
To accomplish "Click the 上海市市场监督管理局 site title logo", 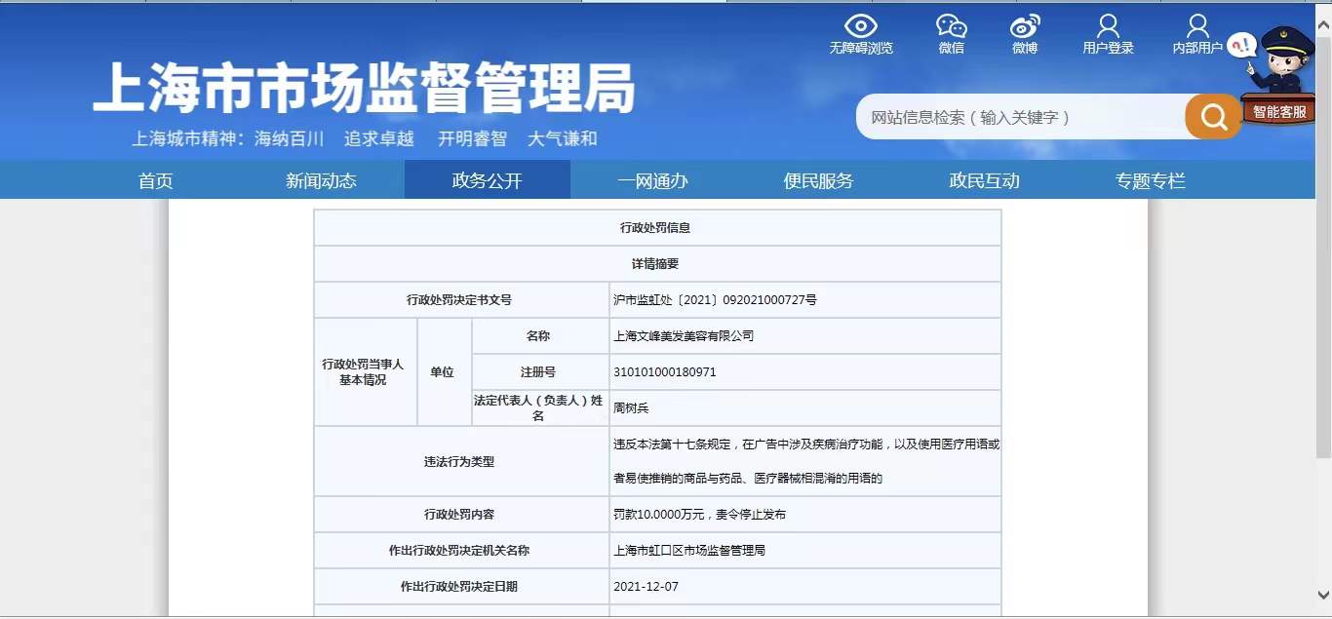I will [364, 88].
